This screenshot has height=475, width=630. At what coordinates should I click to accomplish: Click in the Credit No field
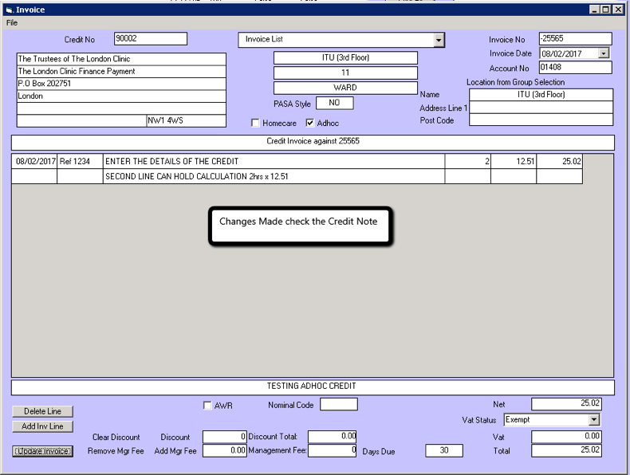150,39
